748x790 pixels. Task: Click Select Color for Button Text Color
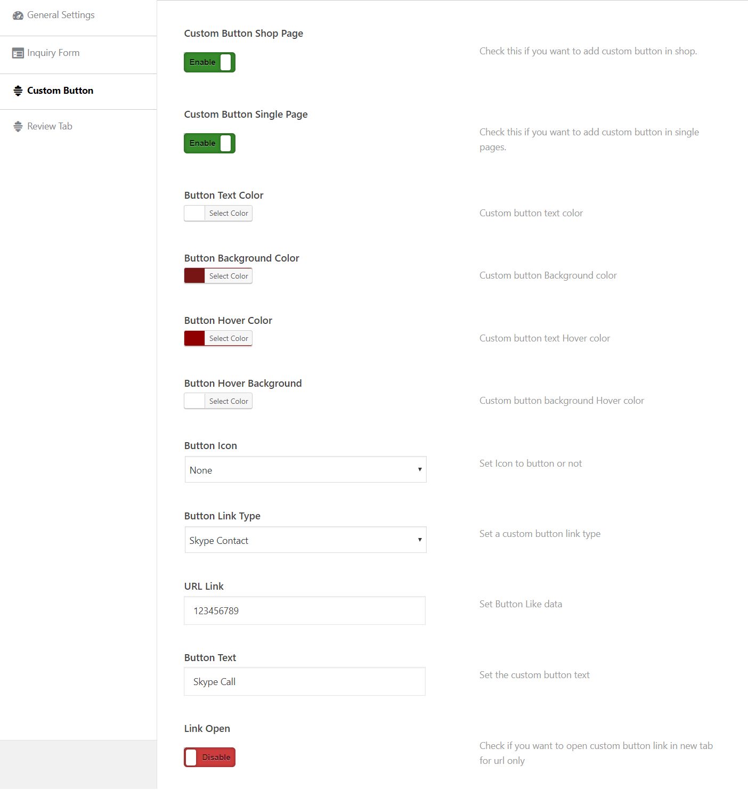click(x=229, y=214)
